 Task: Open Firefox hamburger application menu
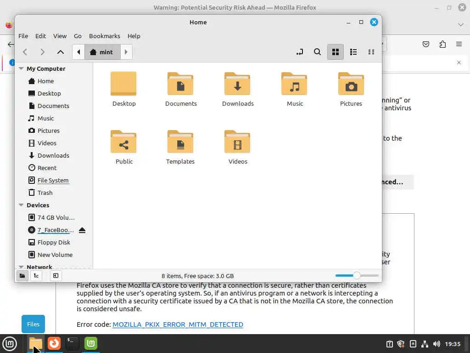coord(459,45)
